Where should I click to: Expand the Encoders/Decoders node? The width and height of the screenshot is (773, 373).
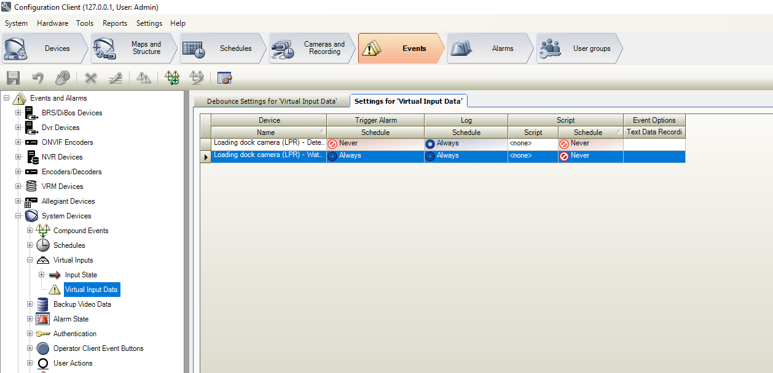(18, 172)
